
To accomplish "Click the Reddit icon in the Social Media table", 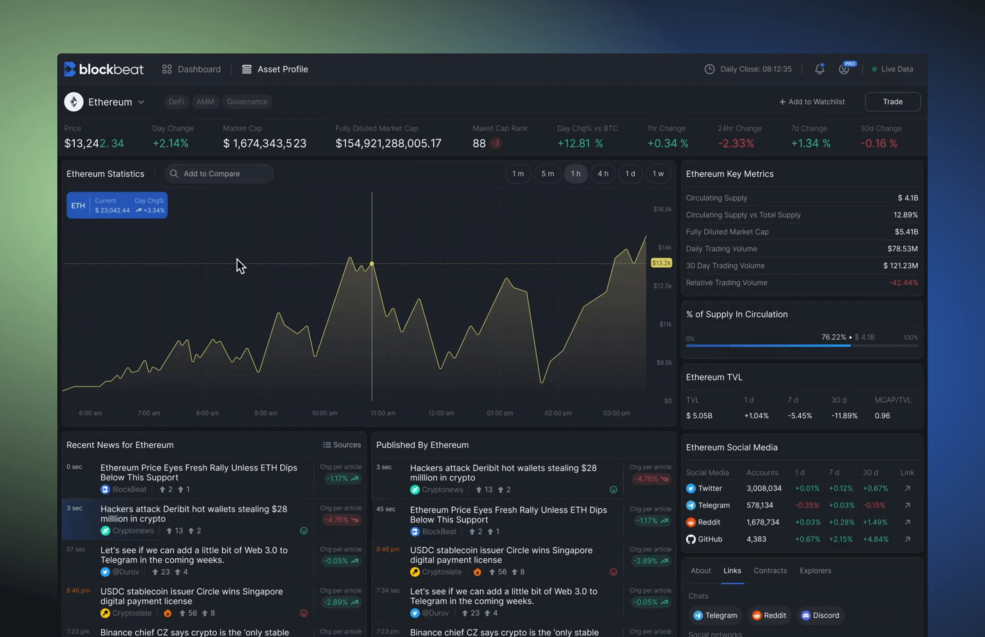I will pos(691,522).
